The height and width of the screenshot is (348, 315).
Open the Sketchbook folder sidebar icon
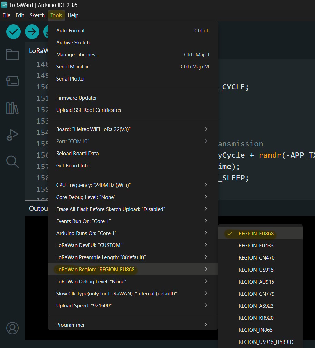point(12,54)
